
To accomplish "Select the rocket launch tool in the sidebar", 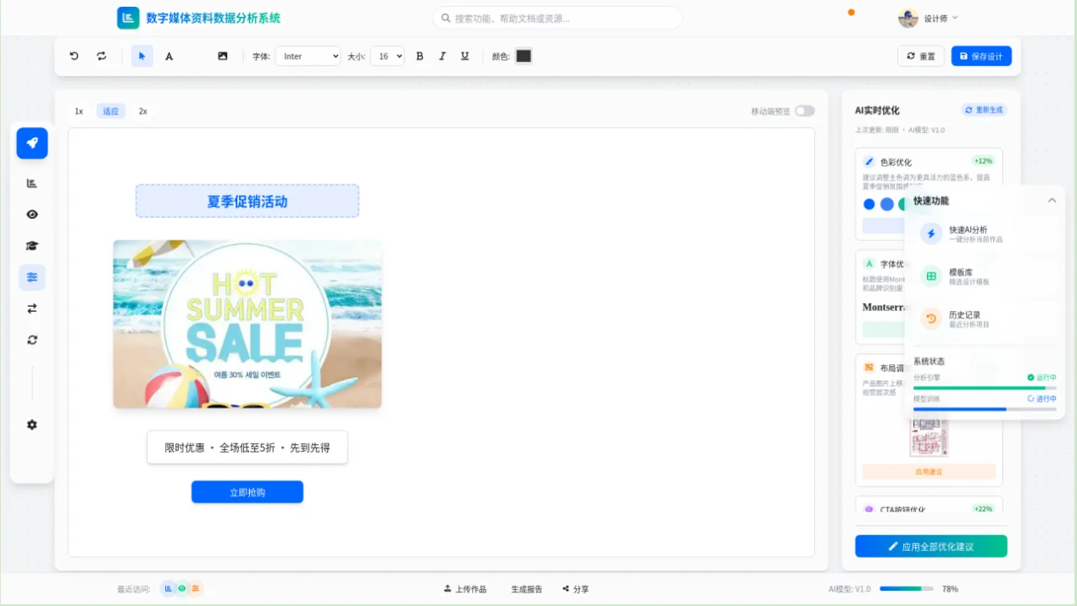I will click(31, 142).
